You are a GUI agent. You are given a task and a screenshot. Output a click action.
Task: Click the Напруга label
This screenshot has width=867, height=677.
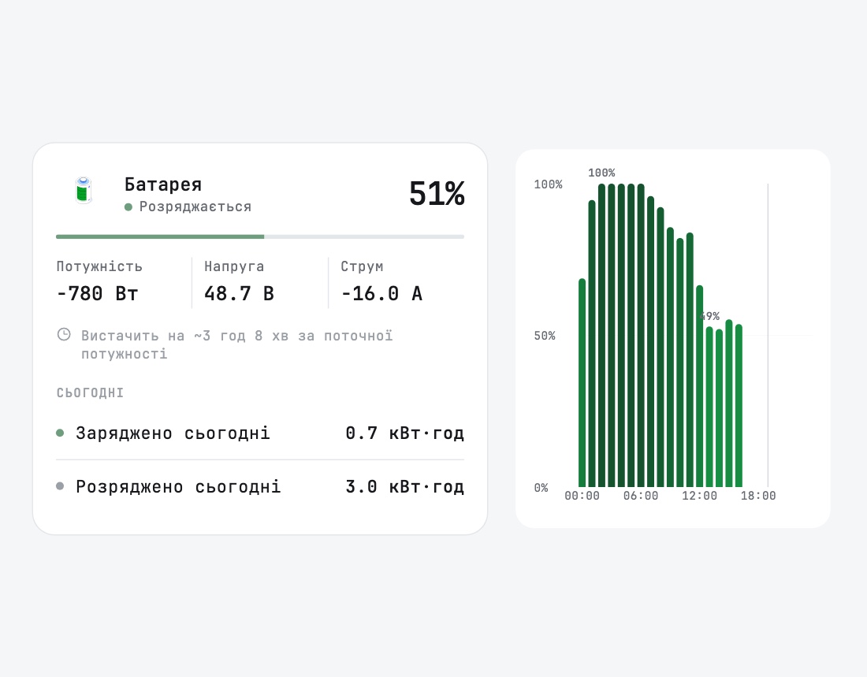(234, 266)
